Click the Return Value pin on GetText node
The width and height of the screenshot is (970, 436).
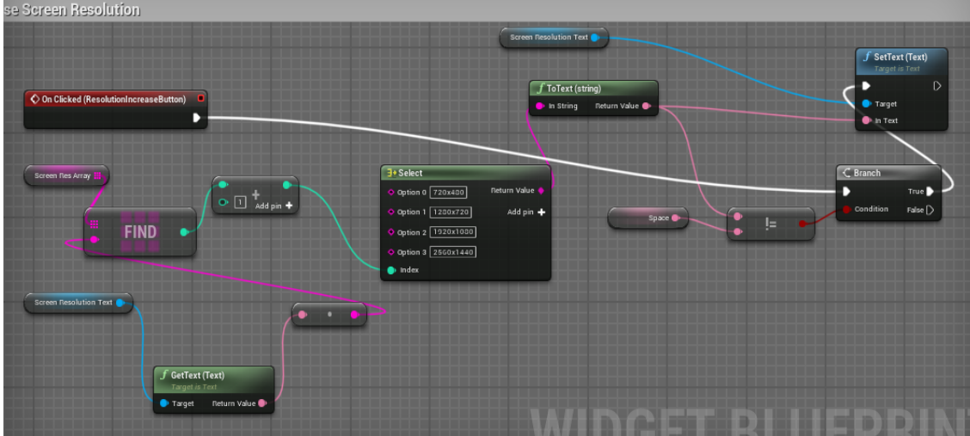click(261, 403)
